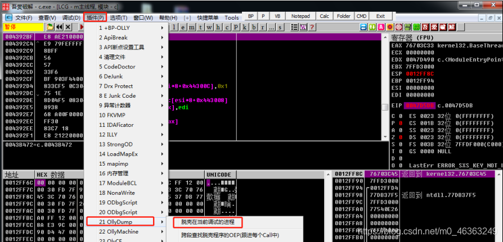
Task: Expand the '11 IDAFicator' plugin submenu
Action: click(x=126, y=125)
